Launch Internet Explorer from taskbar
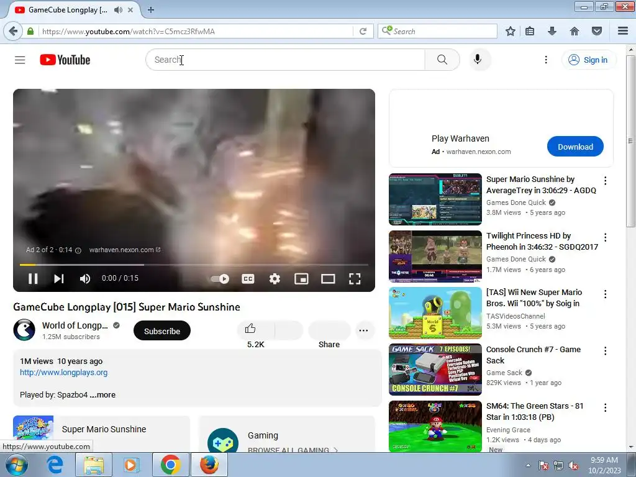This screenshot has width=636, height=477. tap(55, 465)
